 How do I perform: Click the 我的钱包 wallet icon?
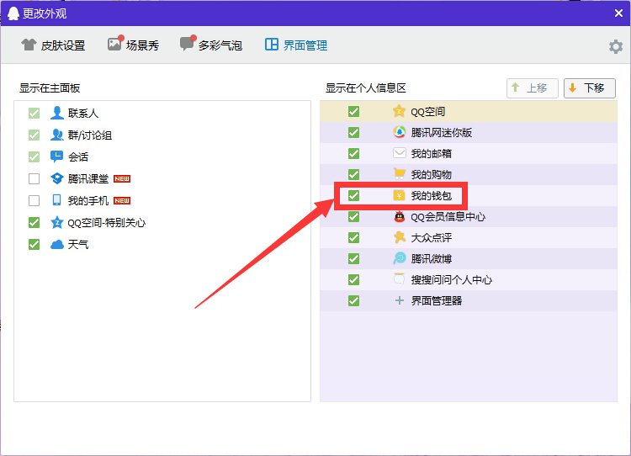(x=399, y=195)
